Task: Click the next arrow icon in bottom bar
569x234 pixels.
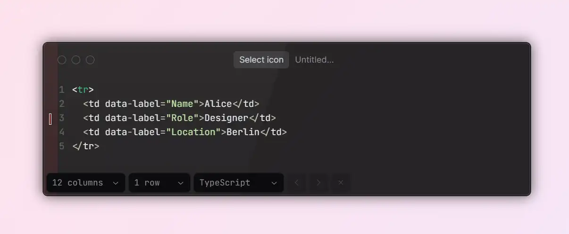Action: [318, 183]
